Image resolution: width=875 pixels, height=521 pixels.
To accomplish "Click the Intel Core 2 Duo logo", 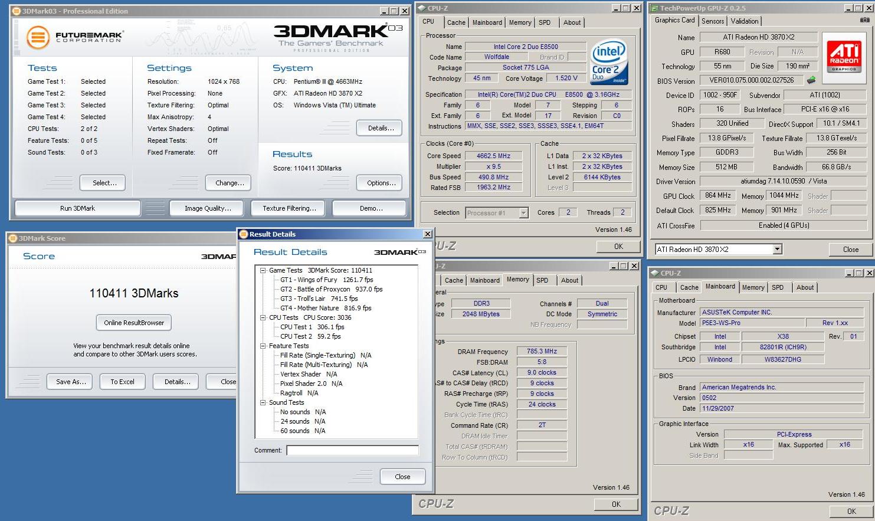I will click(609, 62).
